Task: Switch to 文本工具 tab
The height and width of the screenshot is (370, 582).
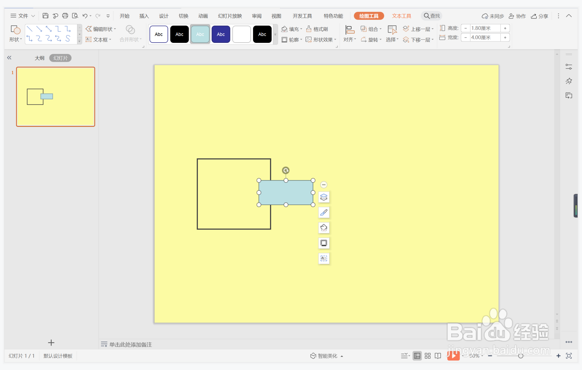Action: 401,16
